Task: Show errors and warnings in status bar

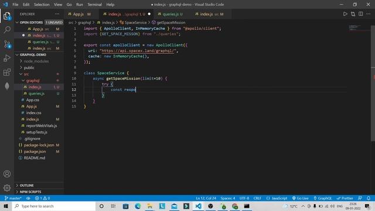Action: click(42, 198)
